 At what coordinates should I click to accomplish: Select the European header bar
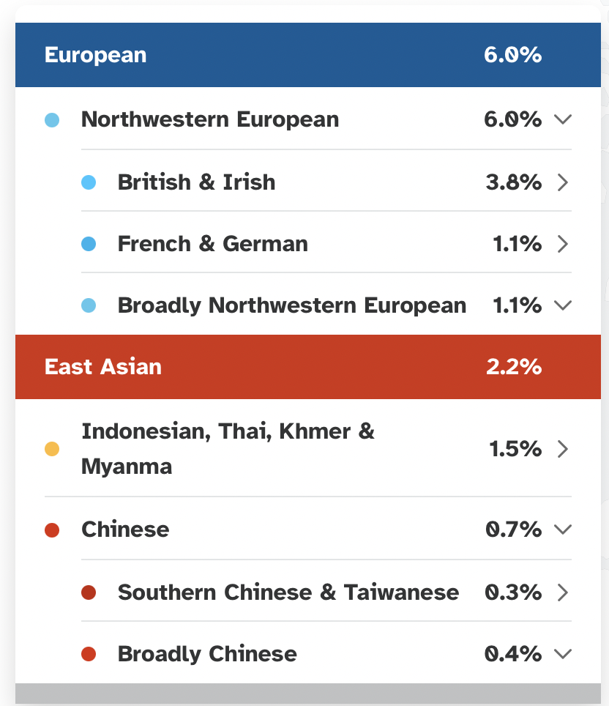(308, 55)
